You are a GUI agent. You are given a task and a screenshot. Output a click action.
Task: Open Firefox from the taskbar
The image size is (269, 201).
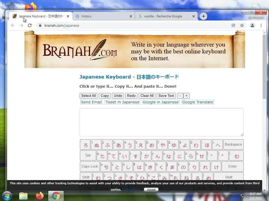click(x=40, y=196)
